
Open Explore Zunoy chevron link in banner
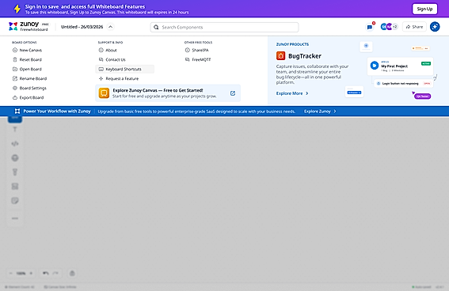tap(320, 111)
